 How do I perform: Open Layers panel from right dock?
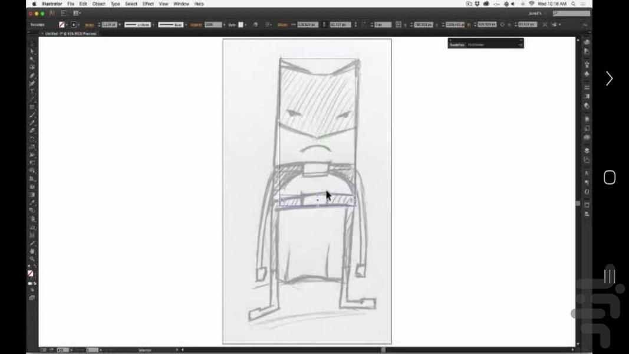[587, 150]
